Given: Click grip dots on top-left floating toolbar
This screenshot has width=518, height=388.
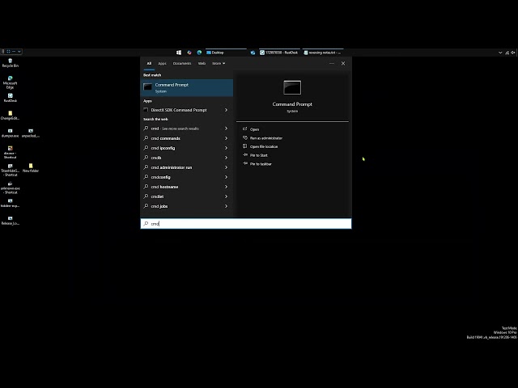Looking at the screenshot, I should click(x=2, y=52).
